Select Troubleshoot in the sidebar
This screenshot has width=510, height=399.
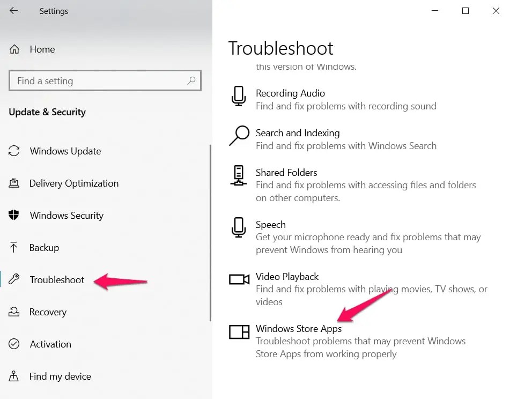[57, 279]
